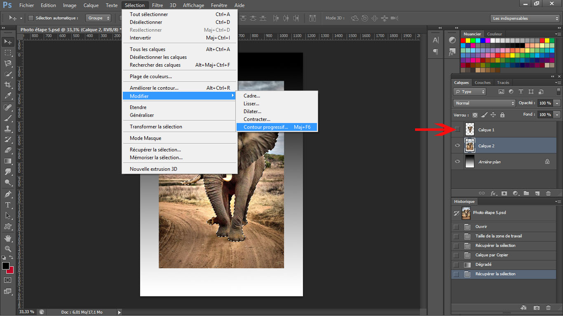Image resolution: width=563 pixels, height=316 pixels.
Task: Select the Brush tool
Action: click(x=8, y=118)
